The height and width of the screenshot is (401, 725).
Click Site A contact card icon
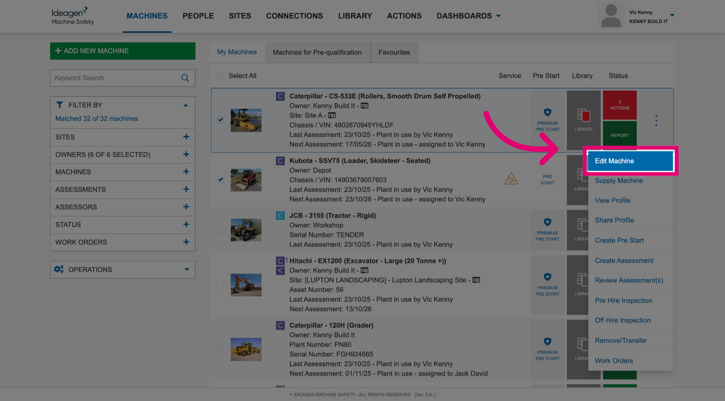click(332, 115)
